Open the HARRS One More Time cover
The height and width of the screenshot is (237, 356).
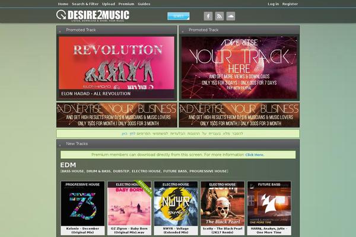pos(269,203)
